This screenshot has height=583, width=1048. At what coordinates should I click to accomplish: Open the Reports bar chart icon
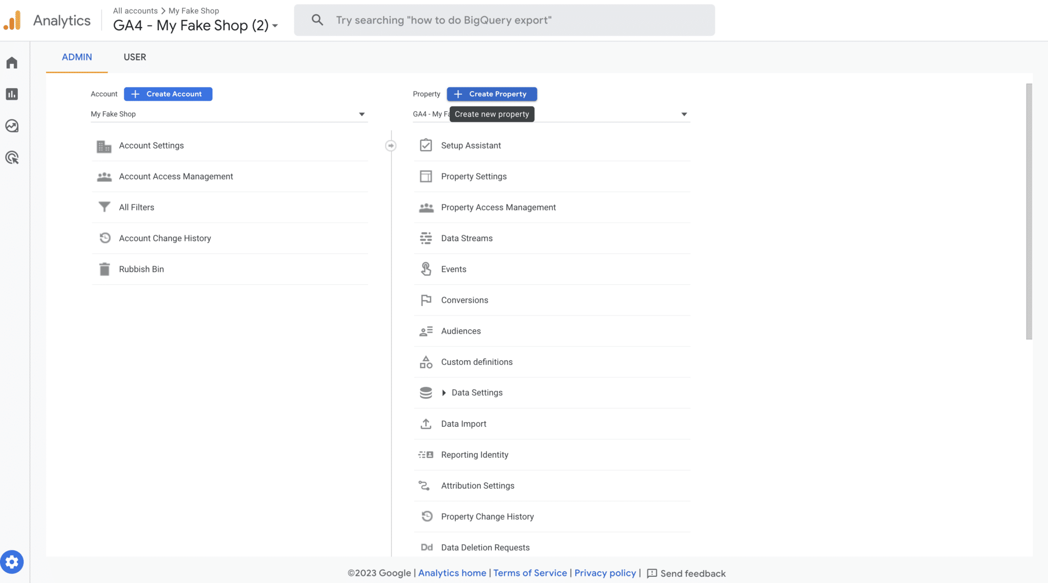[x=12, y=94]
